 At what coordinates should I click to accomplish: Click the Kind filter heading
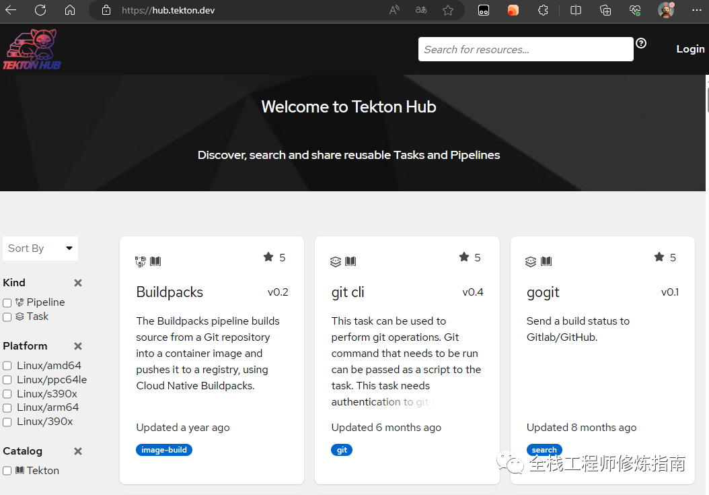coord(14,283)
